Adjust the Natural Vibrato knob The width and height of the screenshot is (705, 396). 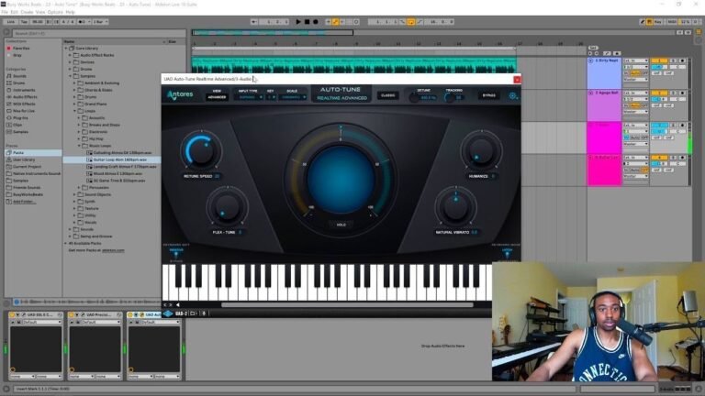[x=455, y=207]
